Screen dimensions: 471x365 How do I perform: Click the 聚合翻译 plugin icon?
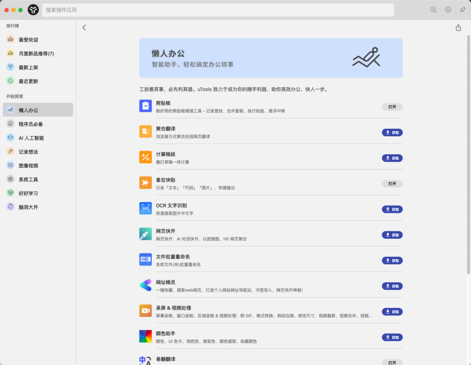pos(145,132)
